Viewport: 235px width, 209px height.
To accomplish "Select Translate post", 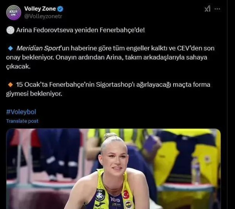I will pos(22,121).
